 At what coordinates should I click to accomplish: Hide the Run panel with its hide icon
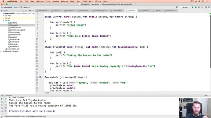[209, 95]
